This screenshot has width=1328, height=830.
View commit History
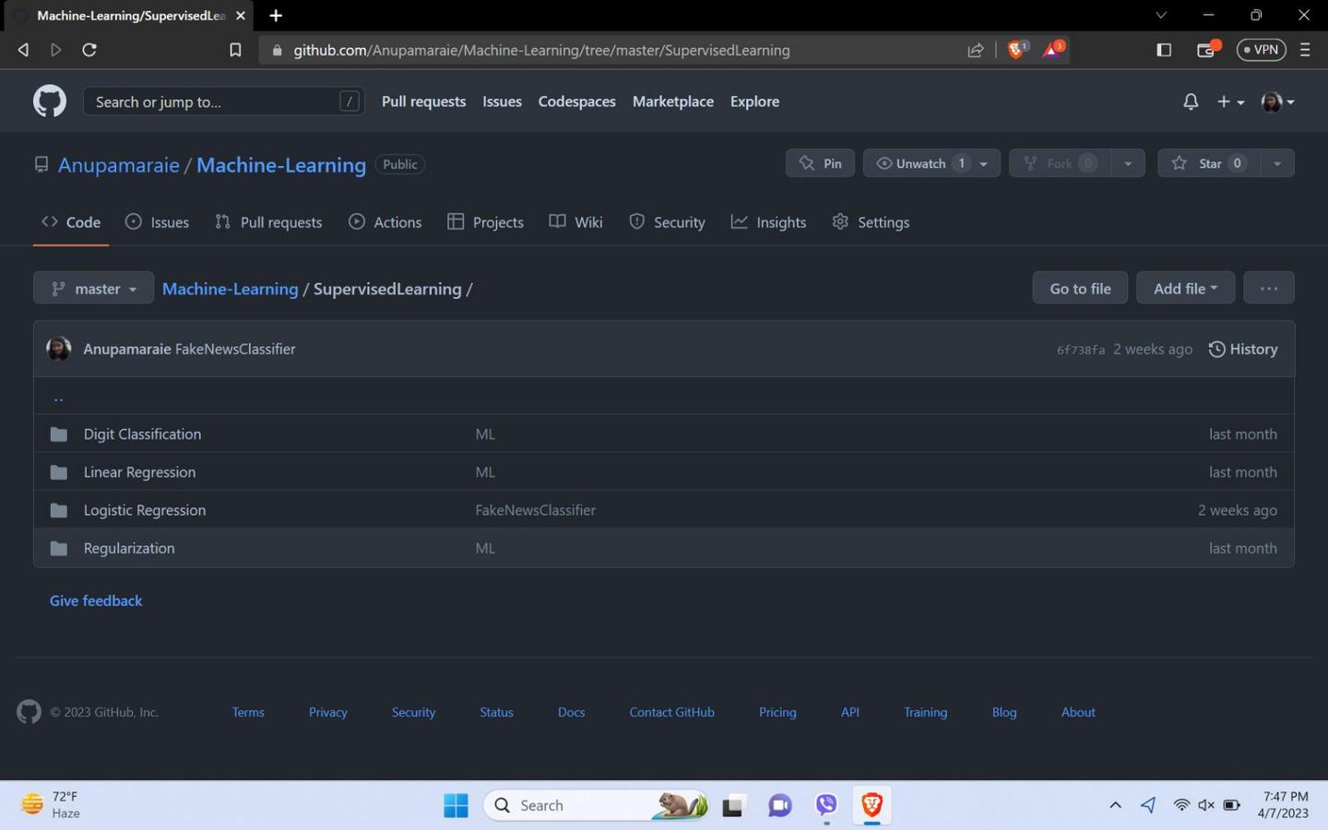(1243, 350)
